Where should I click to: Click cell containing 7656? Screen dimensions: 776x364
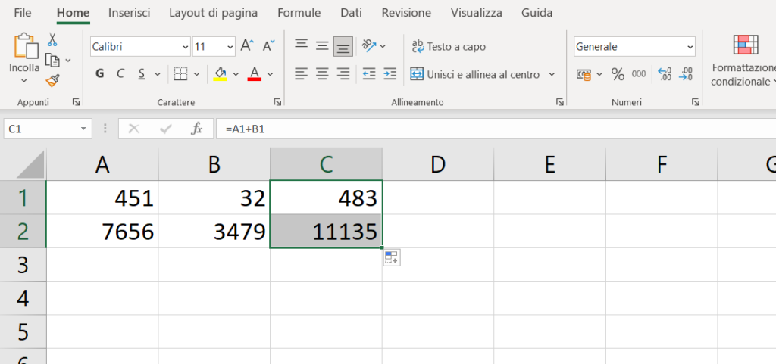coord(102,231)
